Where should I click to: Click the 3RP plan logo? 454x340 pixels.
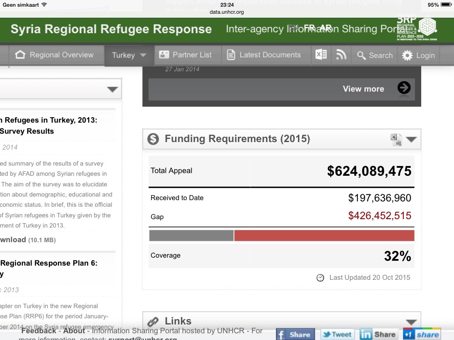coord(417,28)
